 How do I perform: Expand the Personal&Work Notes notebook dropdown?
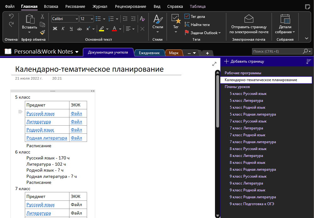(77, 52)
